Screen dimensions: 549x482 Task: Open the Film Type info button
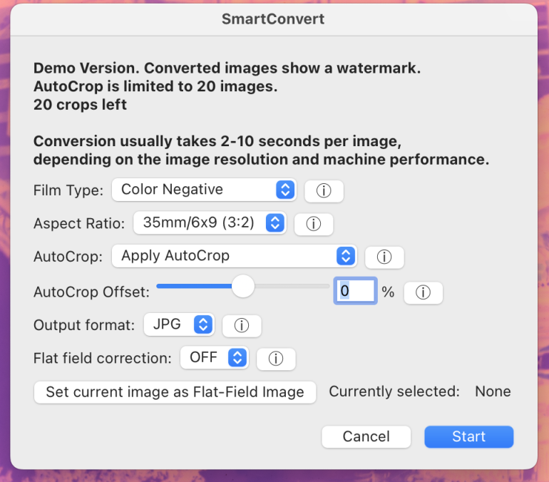point(324,191)
